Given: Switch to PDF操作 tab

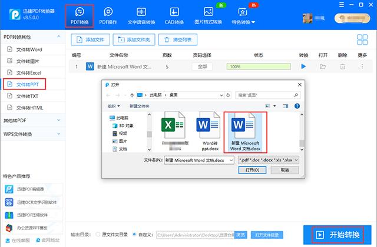Looking at the screenshot, I should (108, 16).
